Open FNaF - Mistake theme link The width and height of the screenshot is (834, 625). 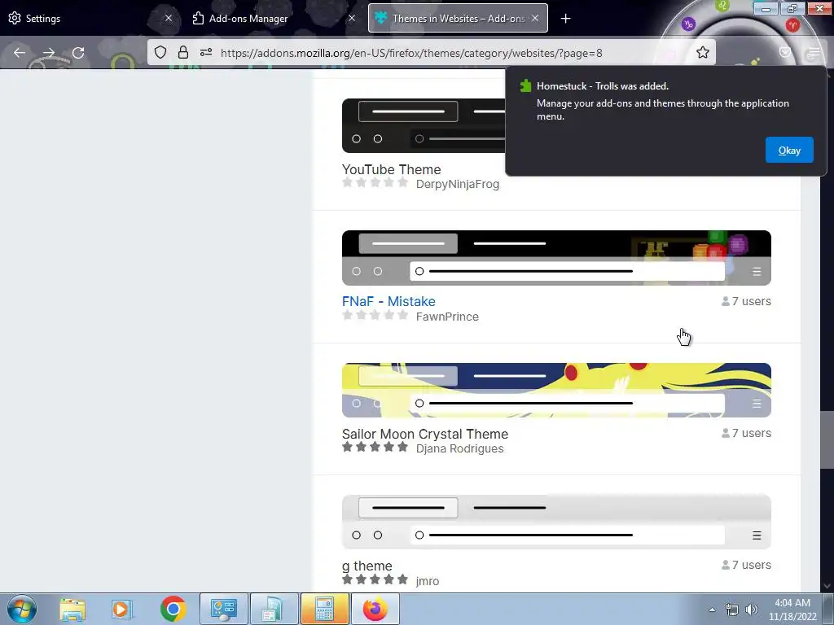pos(388,301)
